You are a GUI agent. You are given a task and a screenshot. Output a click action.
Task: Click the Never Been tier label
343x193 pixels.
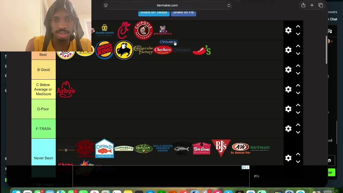point(43,158)
